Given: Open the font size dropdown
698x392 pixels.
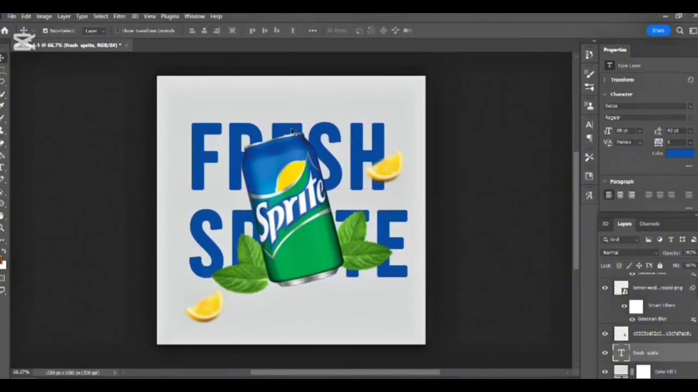Looking at the screenshot, I should click(x=640, y=131).
